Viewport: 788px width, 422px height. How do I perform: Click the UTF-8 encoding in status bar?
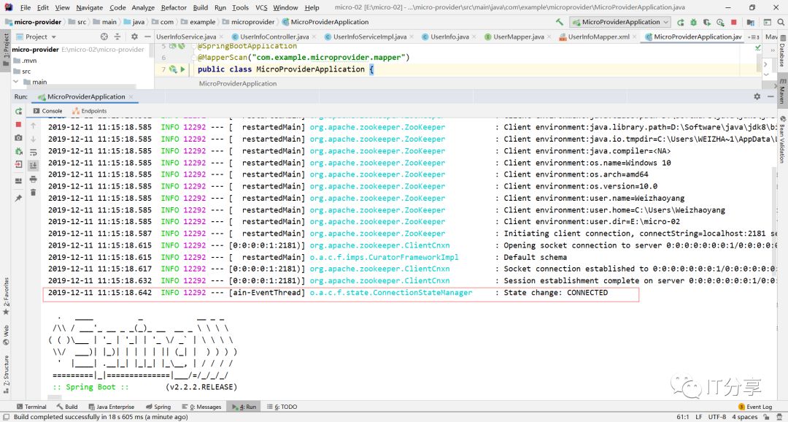coord(717,417)
